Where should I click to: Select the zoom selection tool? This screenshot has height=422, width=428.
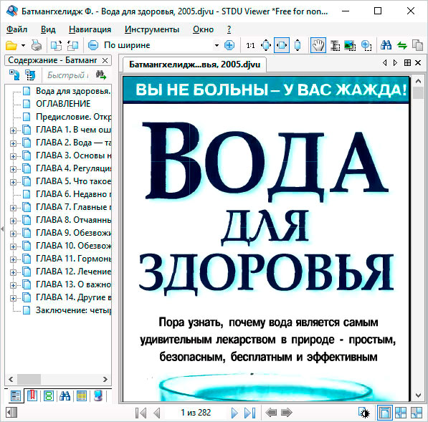(366, 45)
